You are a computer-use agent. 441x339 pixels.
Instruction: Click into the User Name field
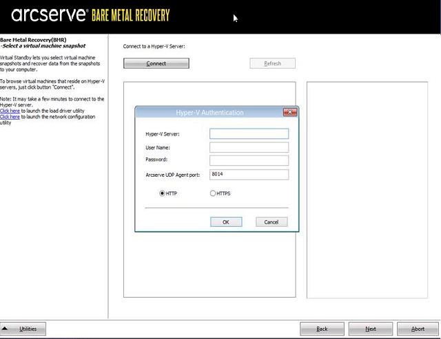click(249, 147)
